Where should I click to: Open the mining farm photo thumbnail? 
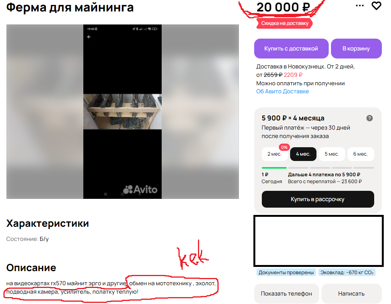[x=122, y=112]
